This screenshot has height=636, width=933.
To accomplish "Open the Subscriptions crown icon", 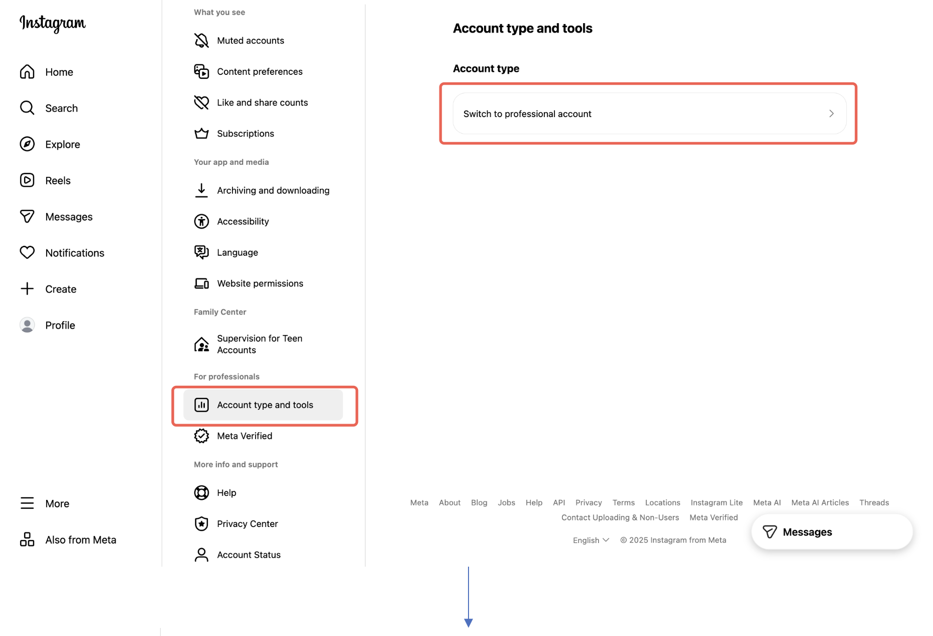I will tap(201, 133).
